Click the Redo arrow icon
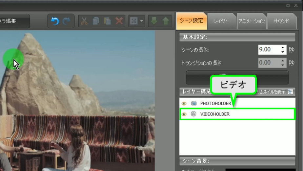The width and height of the screenshot is (303, 171). point(67,21)
